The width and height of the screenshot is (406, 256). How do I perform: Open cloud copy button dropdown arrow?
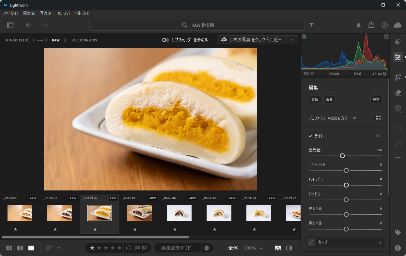[291, 40]
